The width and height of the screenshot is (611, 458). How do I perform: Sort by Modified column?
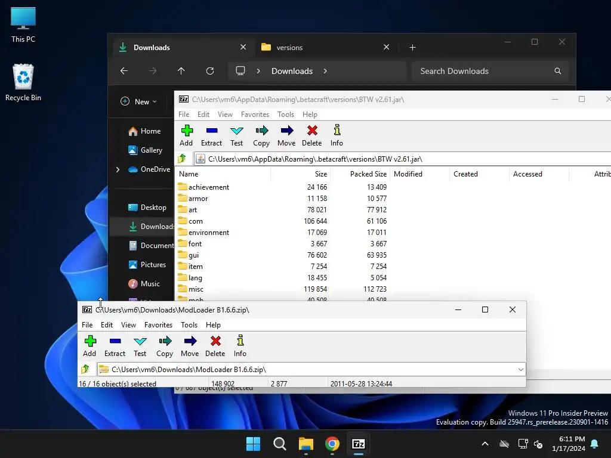point(419,174)
